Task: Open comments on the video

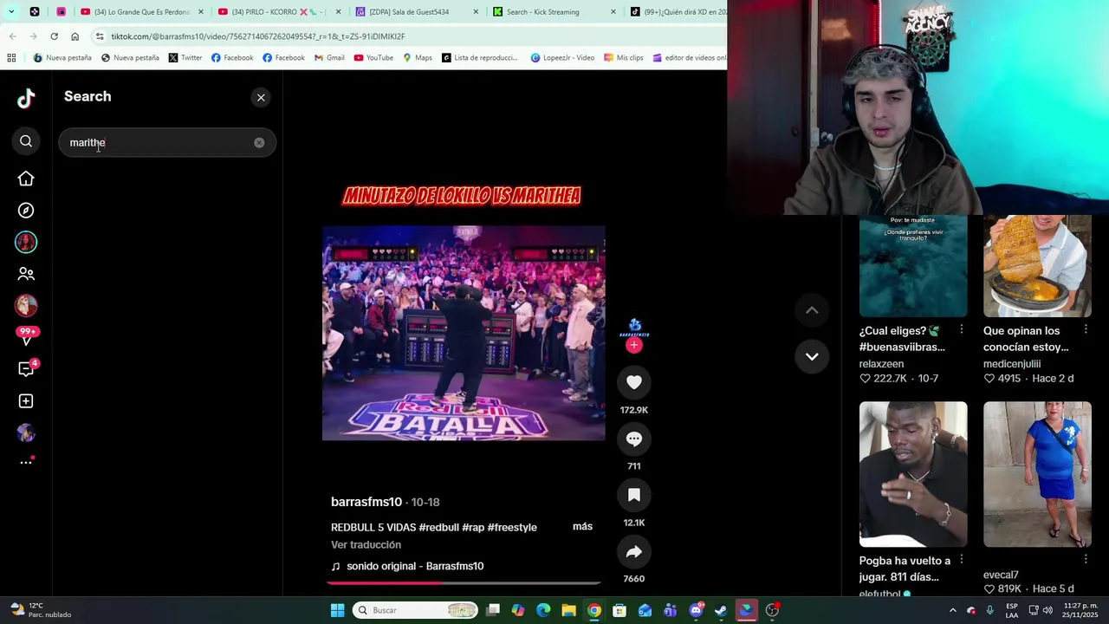Action: 634,439
